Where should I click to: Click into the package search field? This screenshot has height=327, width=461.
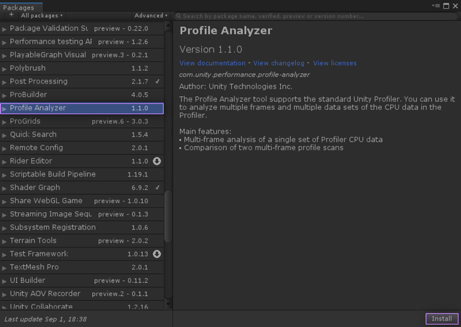(318, 16)
